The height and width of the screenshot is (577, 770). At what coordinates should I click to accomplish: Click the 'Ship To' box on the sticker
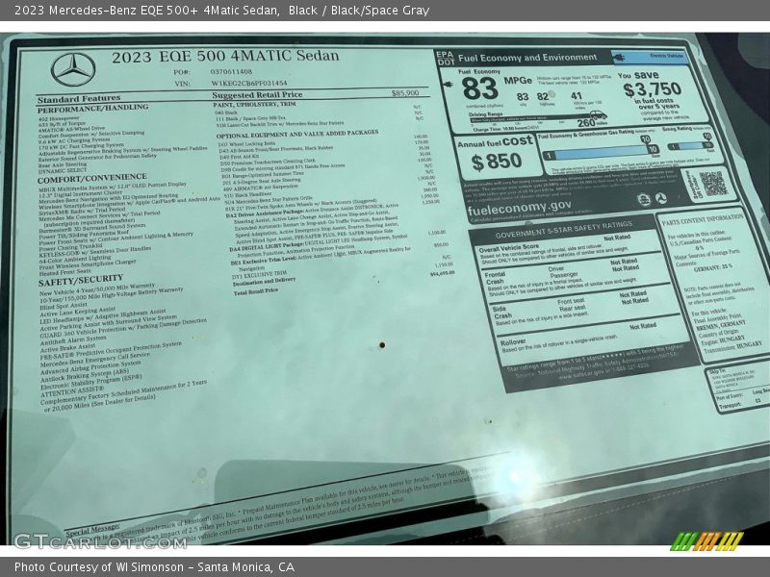click(x=737, y=388)
